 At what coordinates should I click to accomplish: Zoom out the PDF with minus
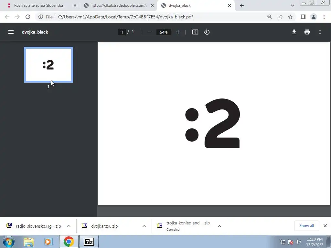tap(149, 32)
